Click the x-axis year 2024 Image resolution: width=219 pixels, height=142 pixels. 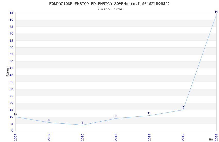click(x=217, y=137)
